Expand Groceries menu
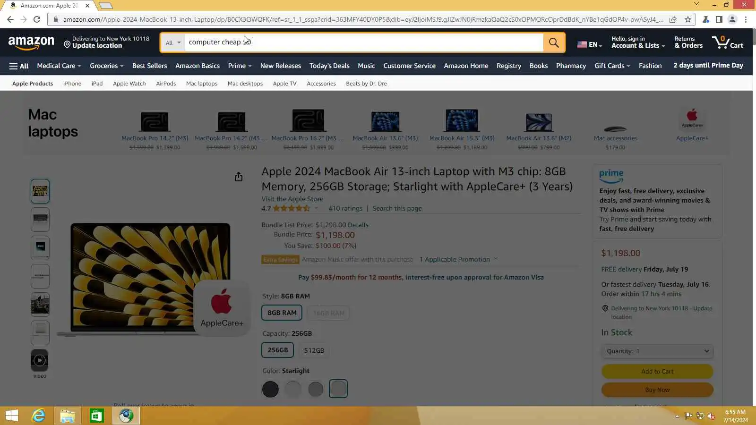Image resolution: width=756 pixels, height=425 pixels. (107, 66)
